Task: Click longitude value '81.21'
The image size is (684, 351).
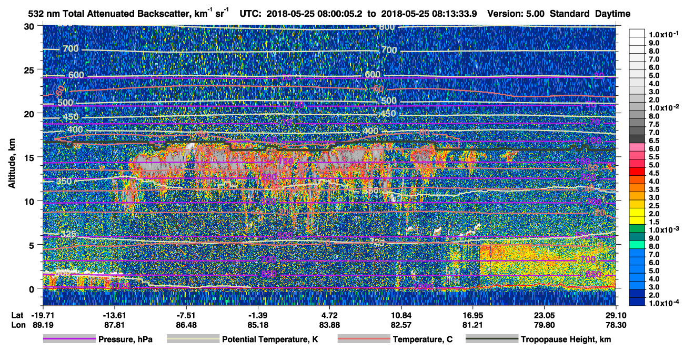Action: pyautogui.click(x=473, y=325)
